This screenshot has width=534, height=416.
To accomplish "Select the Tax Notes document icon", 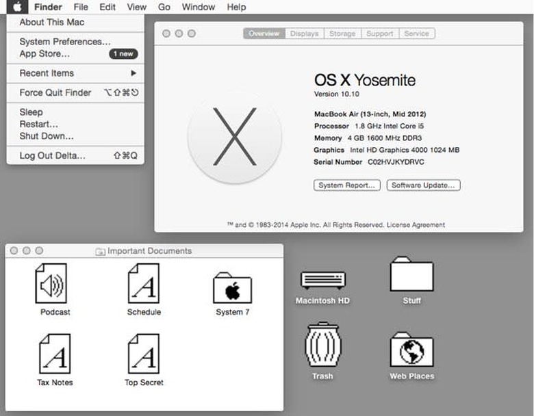I will (x=55, y=354).
